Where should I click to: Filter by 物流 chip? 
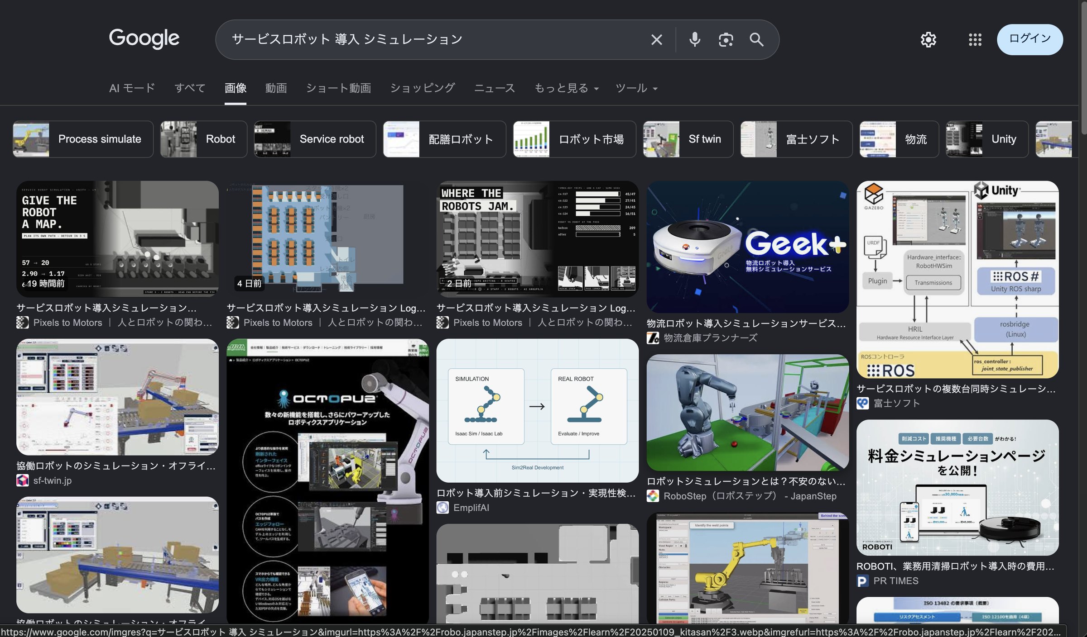(899, 139)
